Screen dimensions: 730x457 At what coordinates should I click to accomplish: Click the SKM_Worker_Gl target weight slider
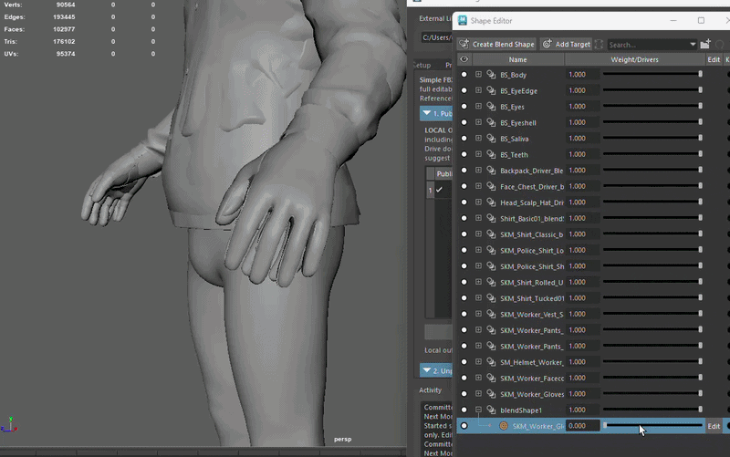(x=653, y=425)
